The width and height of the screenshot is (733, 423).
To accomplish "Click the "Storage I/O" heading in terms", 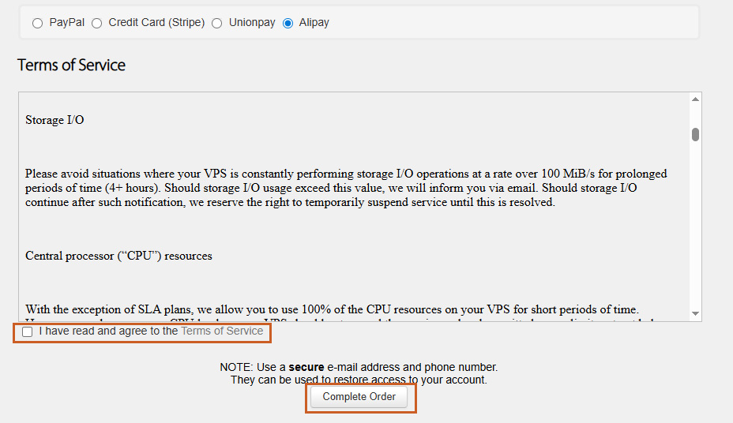I will [55, 120].
